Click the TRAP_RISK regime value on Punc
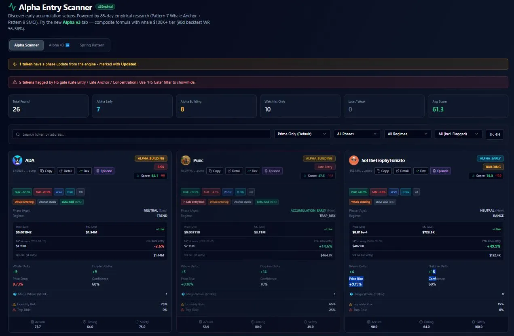Screen dimensions: 514x336 pyautogui.click(x=327, y=216)
